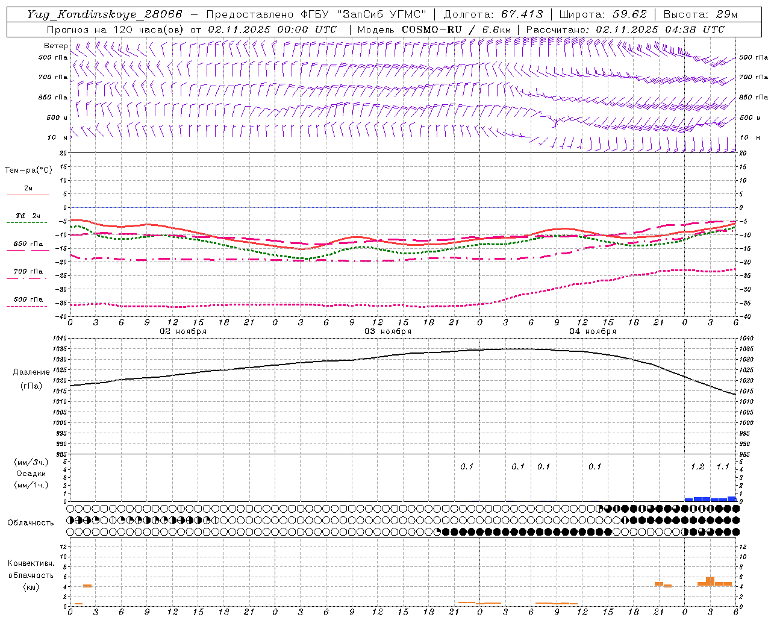Click the '04 ноября' date label
The image size is (771, 617).
tap(593, 331)
